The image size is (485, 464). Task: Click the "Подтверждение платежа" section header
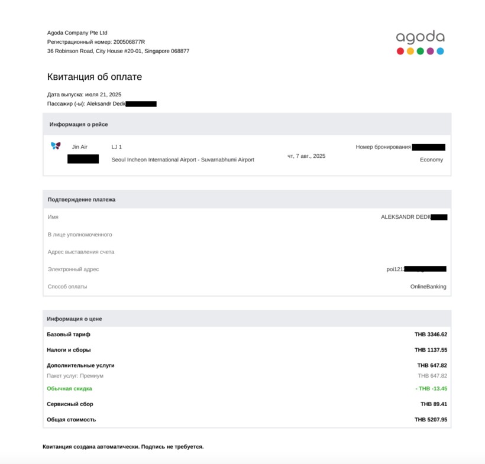coord(82,200)
